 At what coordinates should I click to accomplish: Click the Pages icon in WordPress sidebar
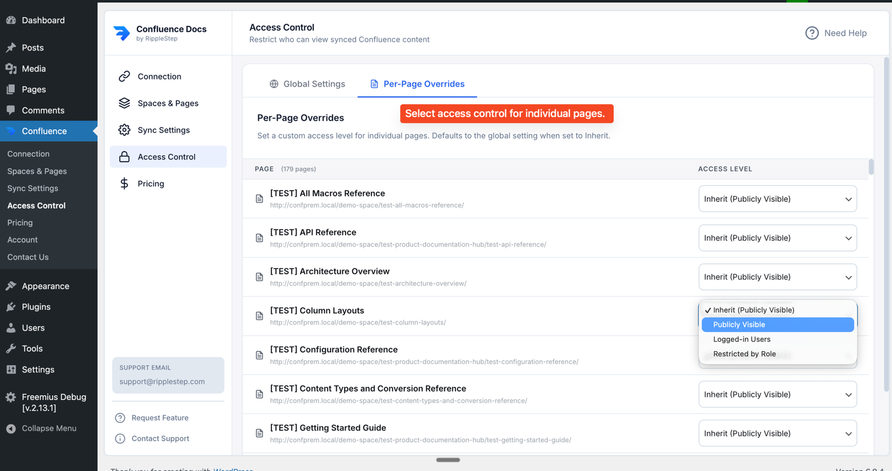[x=11, y=89]
